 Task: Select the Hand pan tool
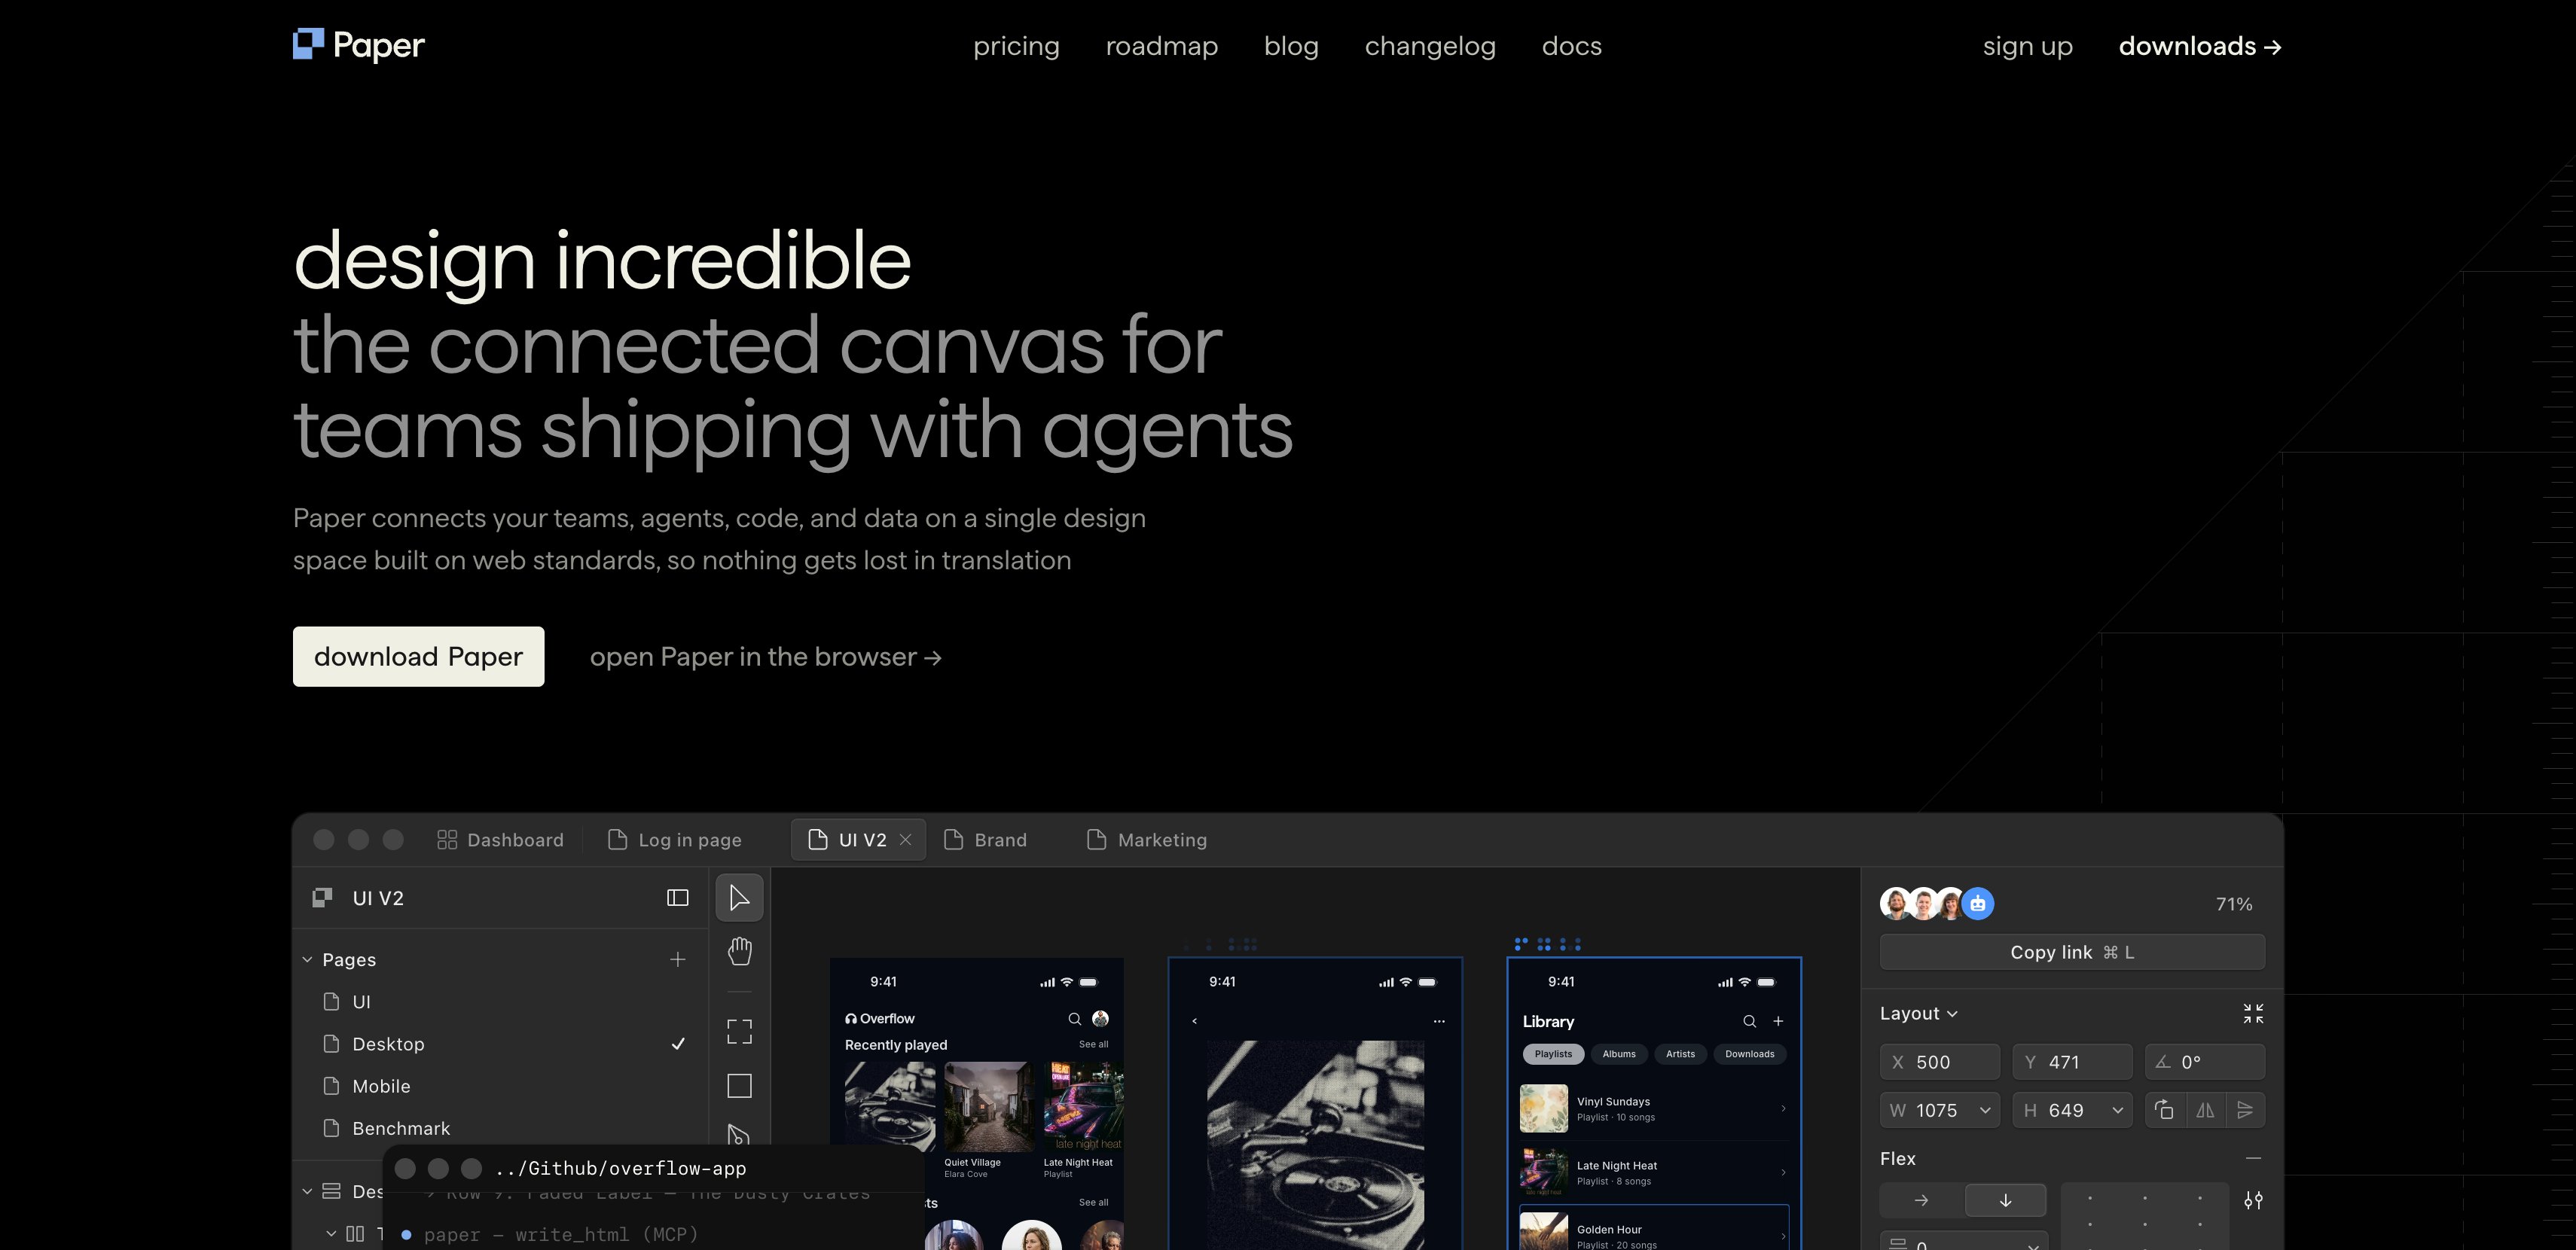click(x=739, y=950)
